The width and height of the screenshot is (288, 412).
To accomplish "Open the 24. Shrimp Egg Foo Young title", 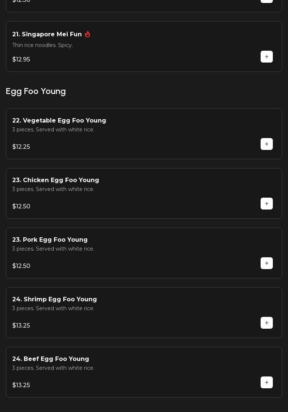I will [x=54, y=299].
